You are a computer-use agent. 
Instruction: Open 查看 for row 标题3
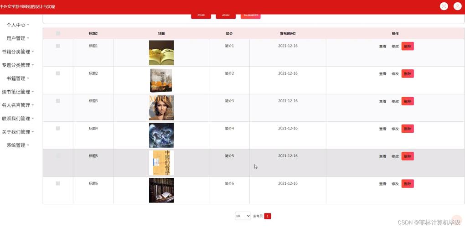pos(382,101)
